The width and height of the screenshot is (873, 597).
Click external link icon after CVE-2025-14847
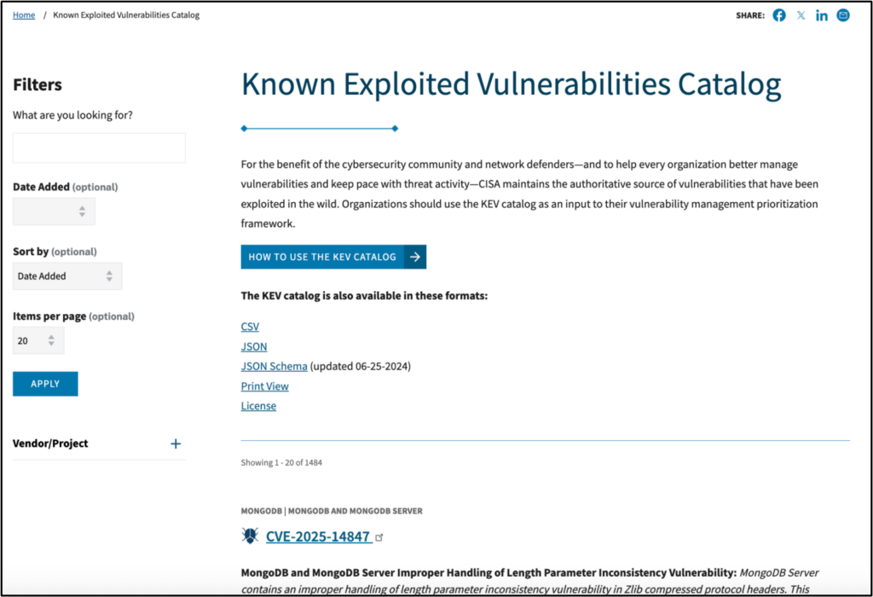[380, 537]
